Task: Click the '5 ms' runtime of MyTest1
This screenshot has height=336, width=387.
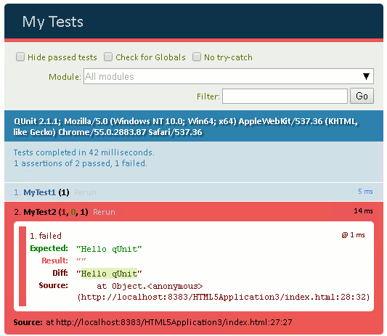Action: pyautogui.click(x=365, y=191)
